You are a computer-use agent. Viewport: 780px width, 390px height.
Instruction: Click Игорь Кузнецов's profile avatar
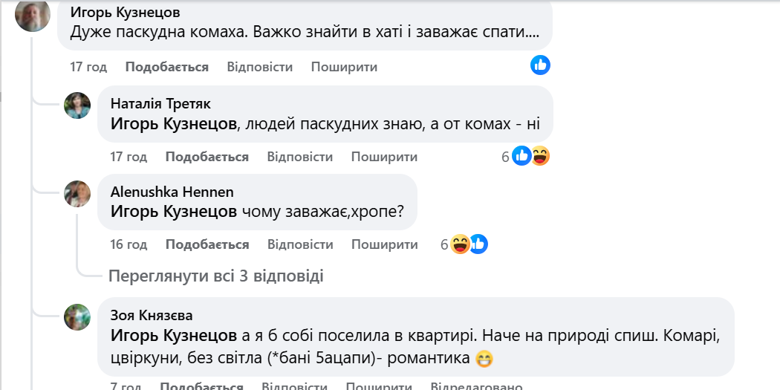pyautogui.click(x=33, y=14)
